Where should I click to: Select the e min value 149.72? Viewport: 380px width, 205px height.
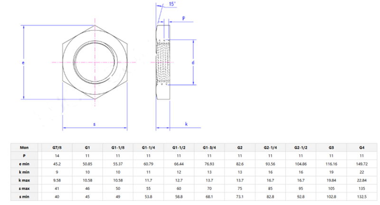point(362,163)
